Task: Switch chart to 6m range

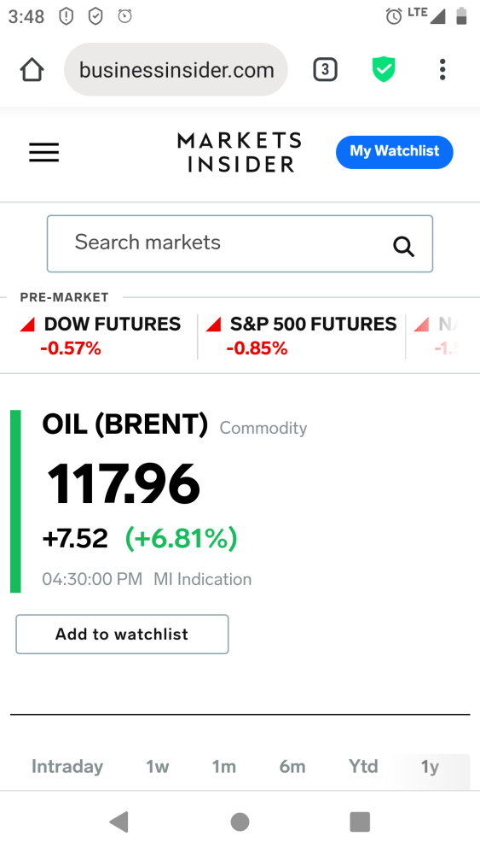Action: click(x=292, y=766)
